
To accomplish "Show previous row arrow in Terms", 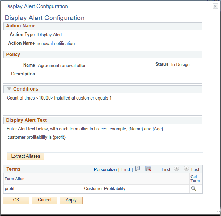I will click(x=176, y=168).
